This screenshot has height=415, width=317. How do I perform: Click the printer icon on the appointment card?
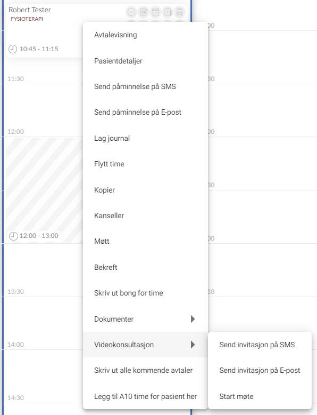point(179,12)
